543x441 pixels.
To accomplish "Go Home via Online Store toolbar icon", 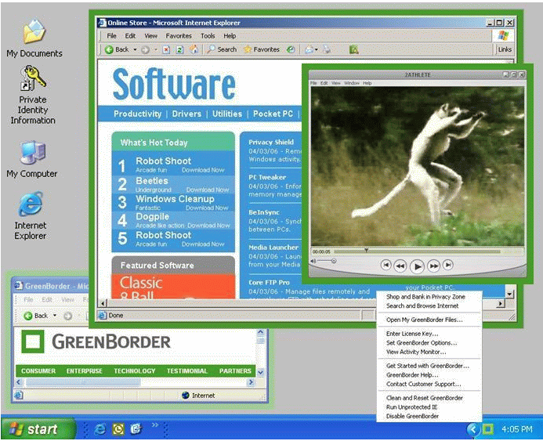I will (194, 49).
